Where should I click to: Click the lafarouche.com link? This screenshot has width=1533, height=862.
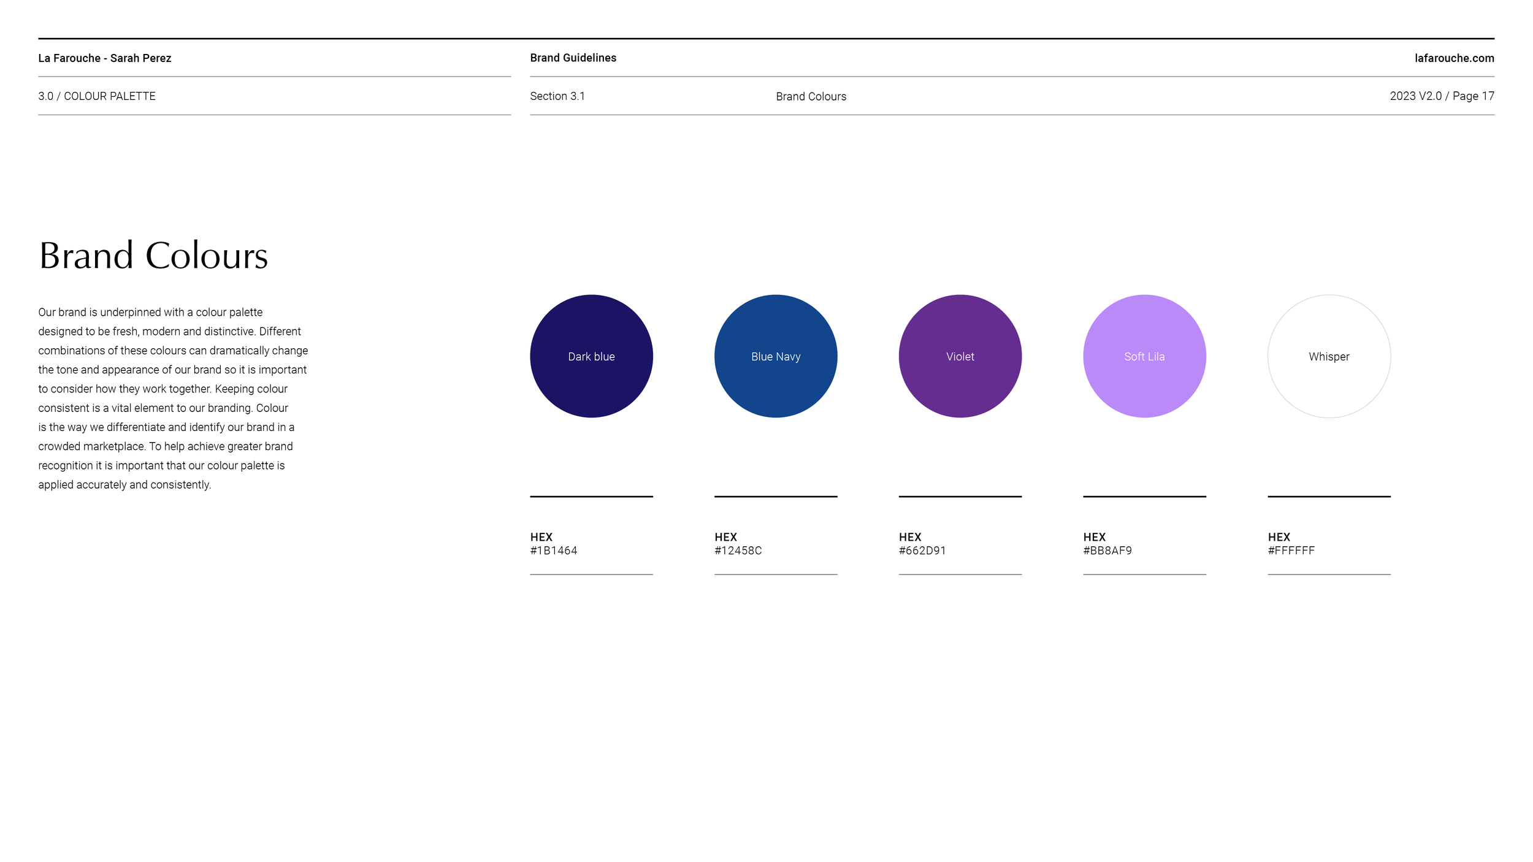click(1454, 58)
